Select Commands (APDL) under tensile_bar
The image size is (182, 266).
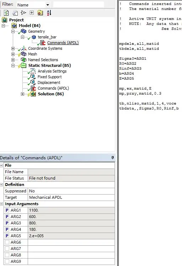pyautogui.click(x=63, y=43)
